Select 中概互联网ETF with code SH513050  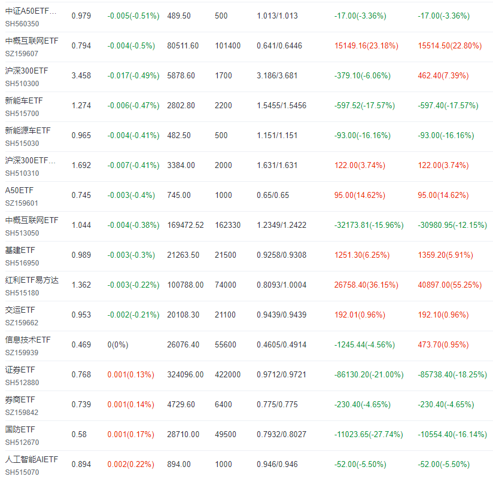click(32, 220)
